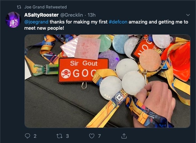The width and height of the screenshot is (196, 143).
Task: Click the ASaltyRooster display name
Action: tap(41, 15)
